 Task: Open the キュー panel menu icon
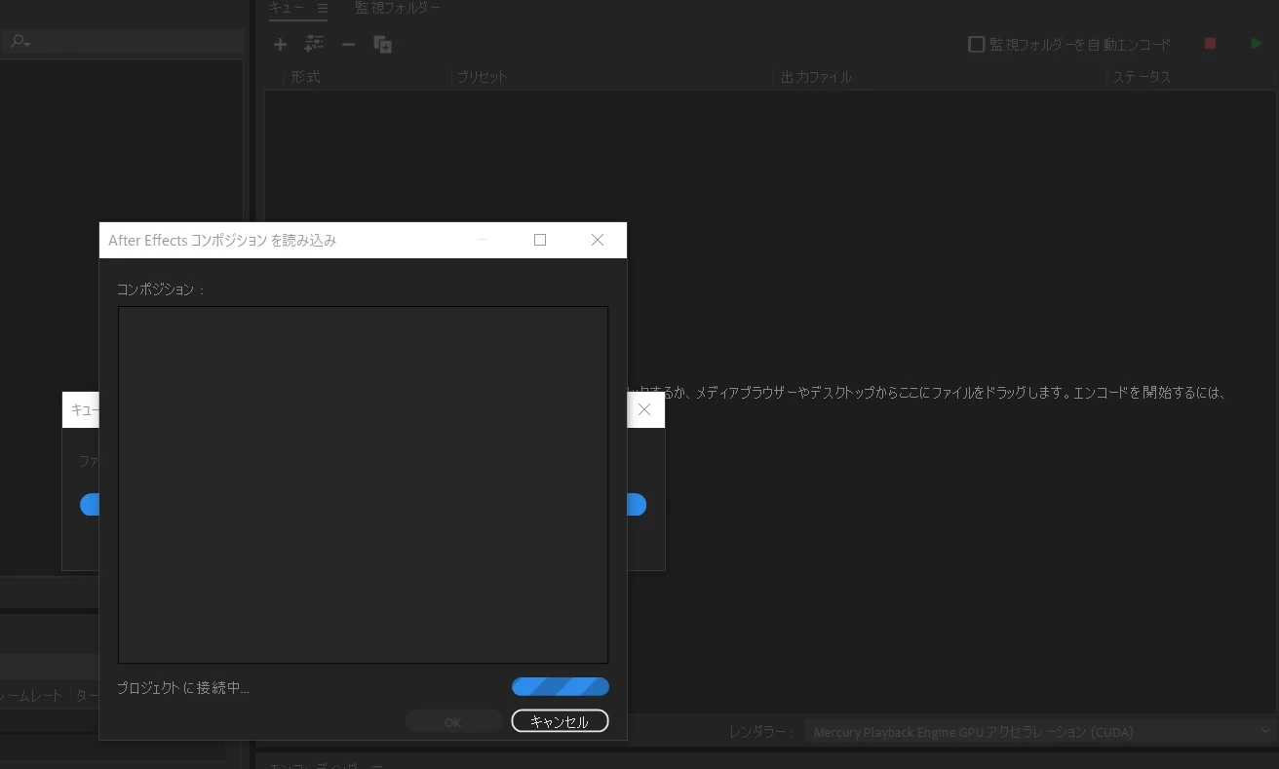click(x=323, y=8)
